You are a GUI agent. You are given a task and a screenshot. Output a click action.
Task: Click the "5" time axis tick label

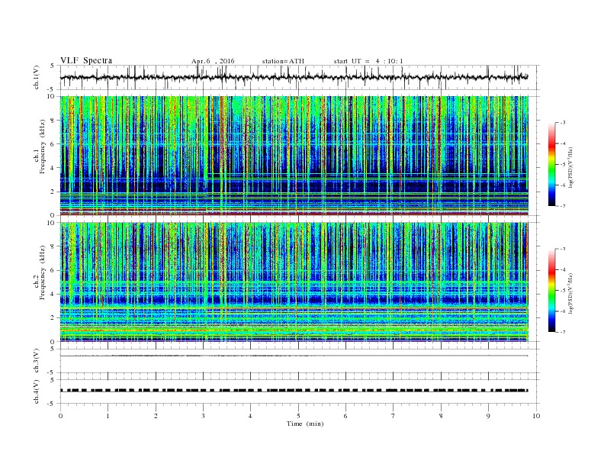point(298,416)
